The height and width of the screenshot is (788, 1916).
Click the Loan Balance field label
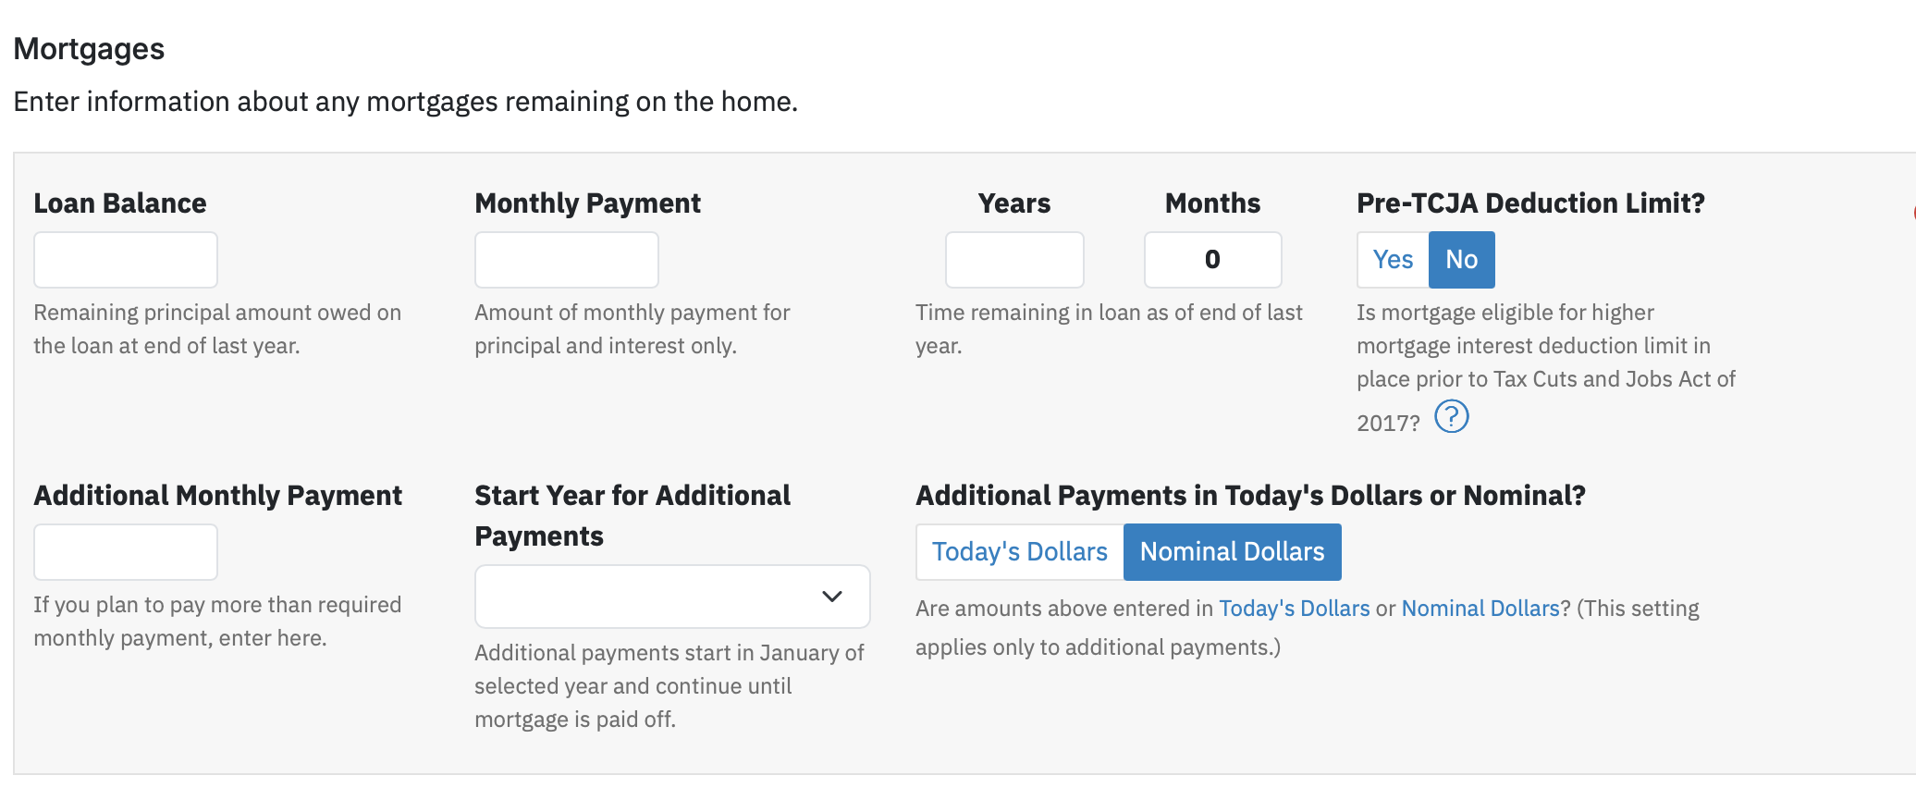click(x=120, y=203)
